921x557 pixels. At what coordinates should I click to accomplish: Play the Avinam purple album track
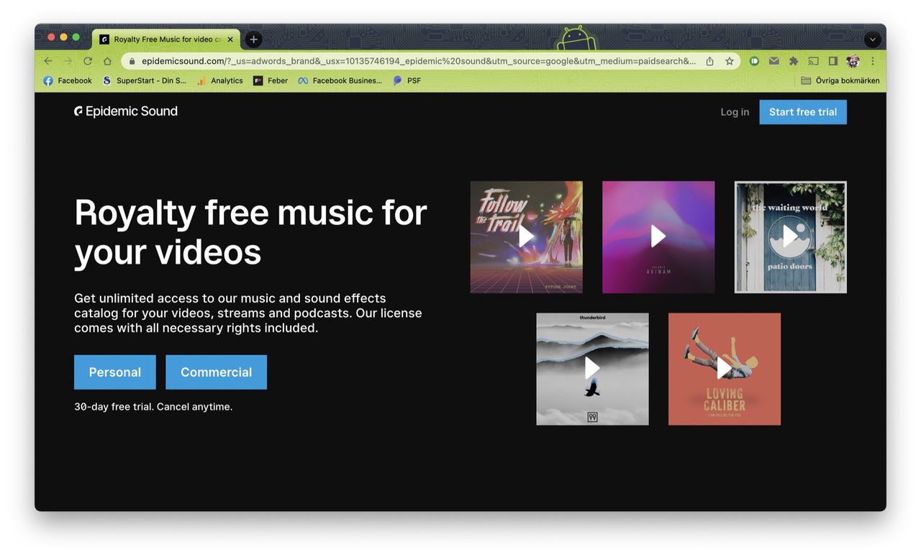pos(658,236)
